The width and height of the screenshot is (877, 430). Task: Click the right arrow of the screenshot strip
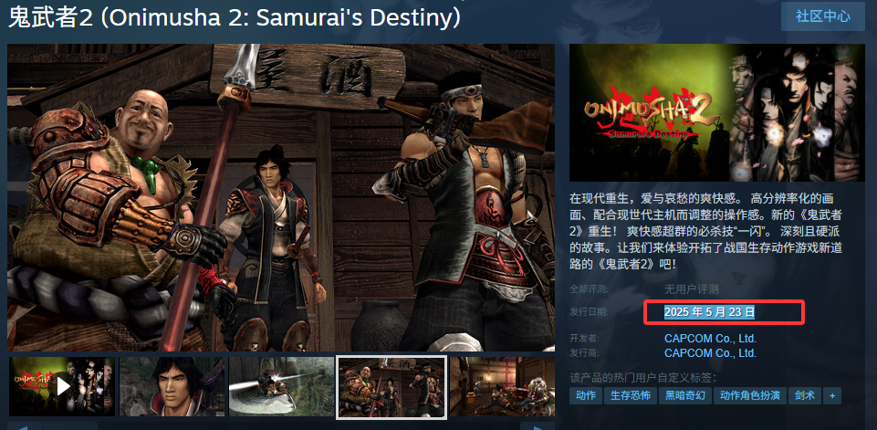pos(538,426)
